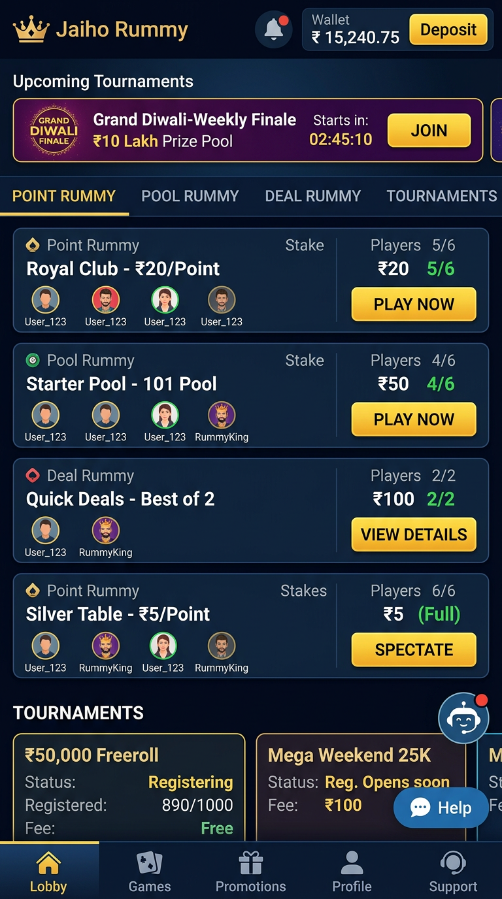
Task: Click RummyKing's avatar in Starter Pool
Action: [222, 414]
